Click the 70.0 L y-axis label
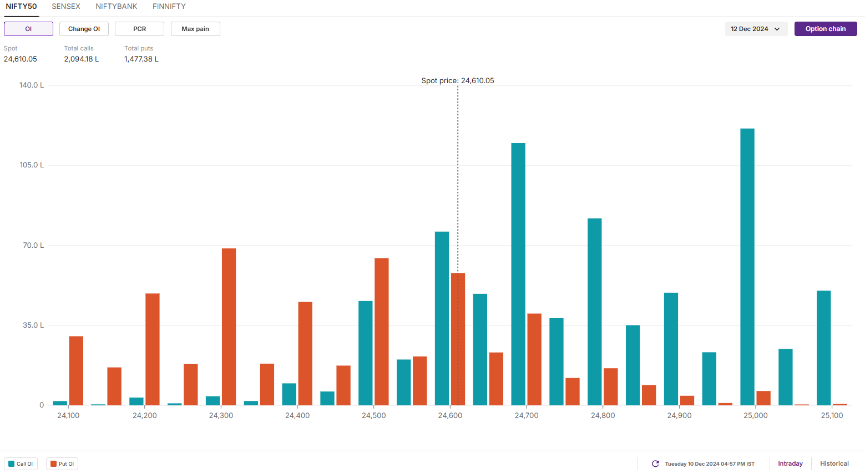Screen dimensions: 865x474 click(x=33, y=245)
